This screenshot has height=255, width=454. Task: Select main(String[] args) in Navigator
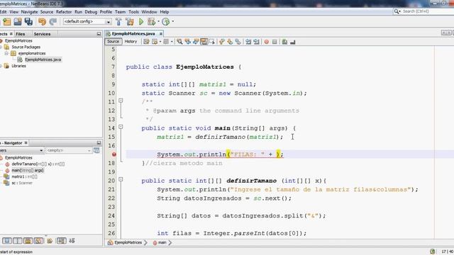click(28, 170)
